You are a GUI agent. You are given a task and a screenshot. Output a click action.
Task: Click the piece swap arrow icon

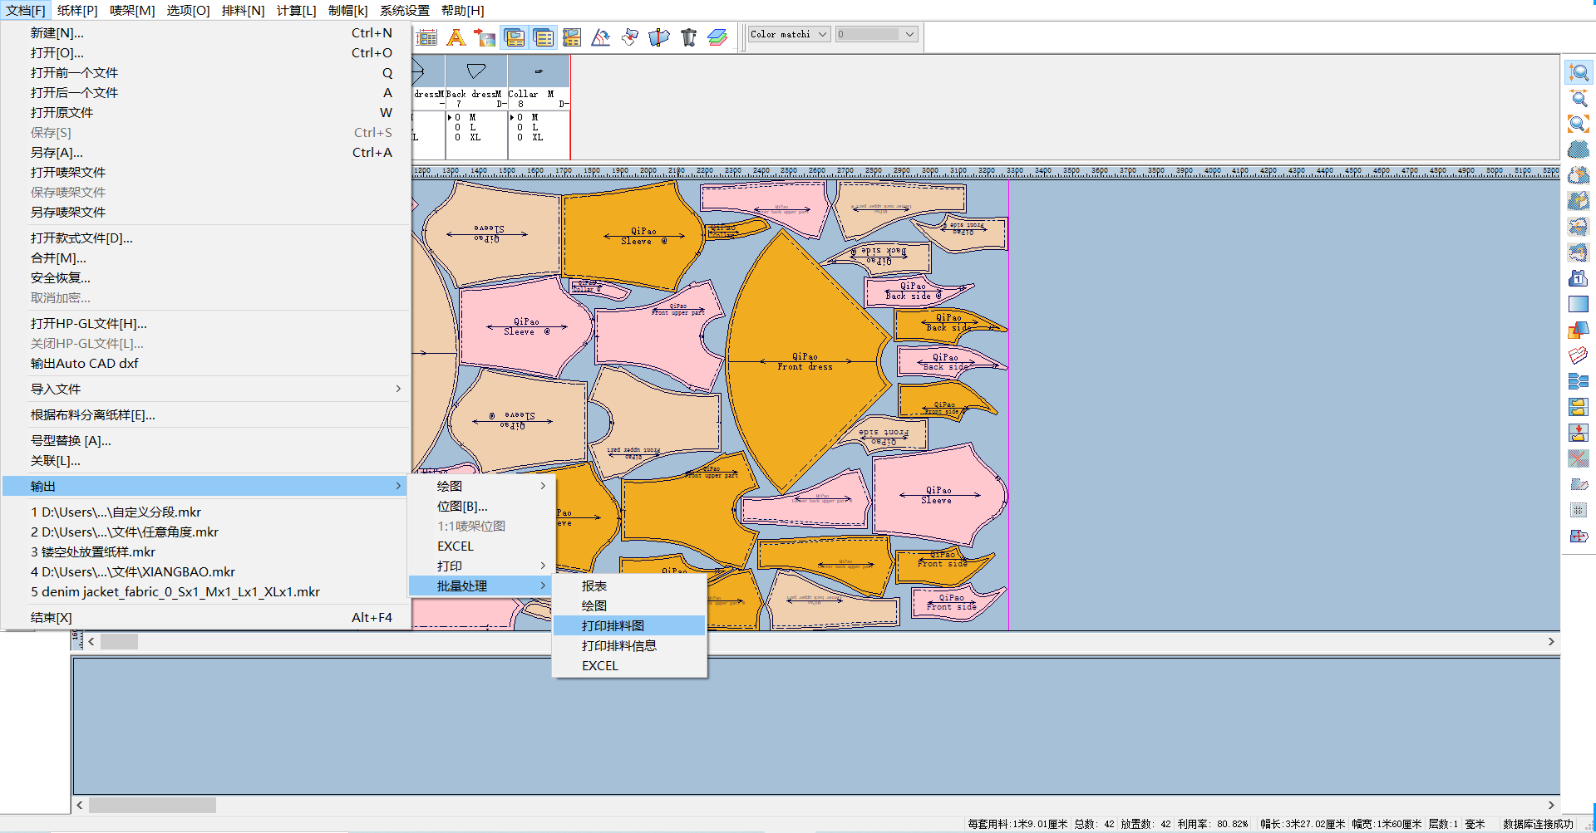tap(630, 37)
